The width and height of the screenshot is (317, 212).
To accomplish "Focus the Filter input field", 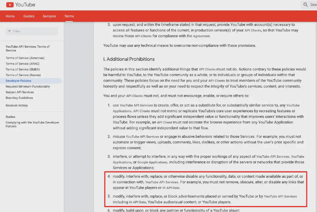I will [x=32, y=31].
